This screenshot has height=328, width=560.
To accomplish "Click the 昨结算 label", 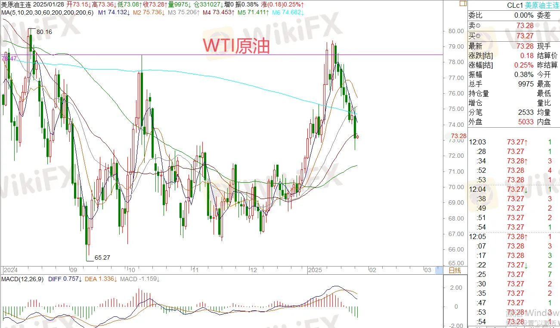I will click(x=548, y=65).
